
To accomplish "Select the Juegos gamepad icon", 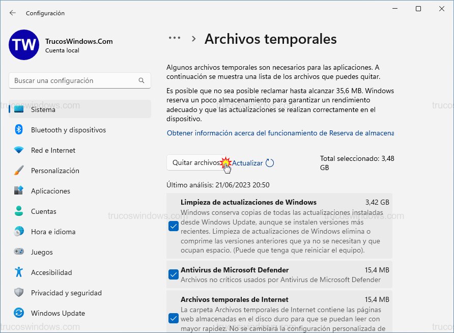I will click(x=19, y=252).
